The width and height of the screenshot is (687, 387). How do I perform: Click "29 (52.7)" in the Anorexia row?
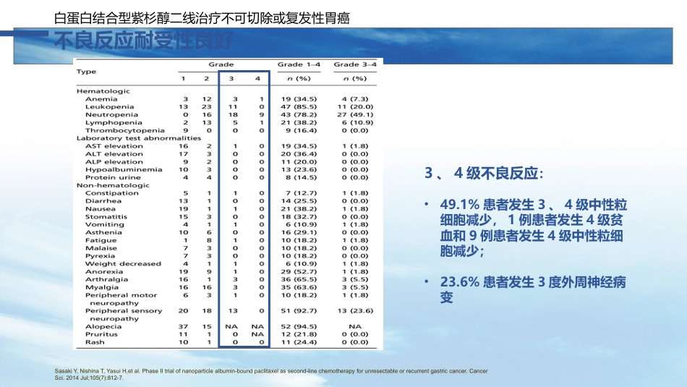click(x=299, y=272)
